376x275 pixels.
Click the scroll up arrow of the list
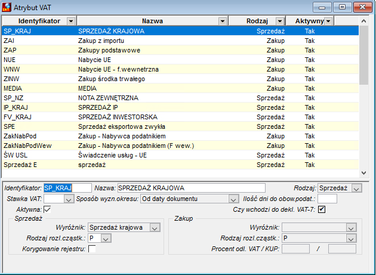[x=364, y=21]
